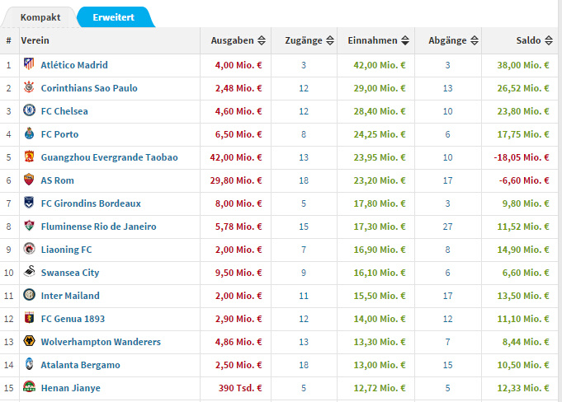Image resolution: width=562 pixels, height=402 pixels.
Task: Open the FC Genua 1893 link
Action: click(x=73, y=319)
